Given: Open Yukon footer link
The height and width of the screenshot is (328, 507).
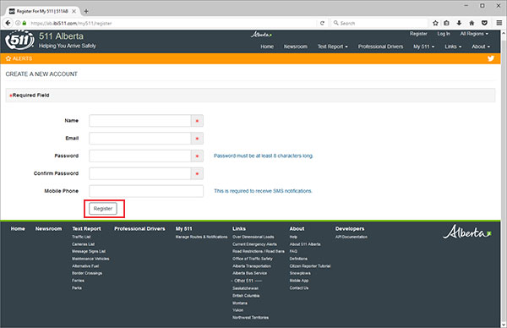Looking at the screenshot, I should tap(237, 310).
